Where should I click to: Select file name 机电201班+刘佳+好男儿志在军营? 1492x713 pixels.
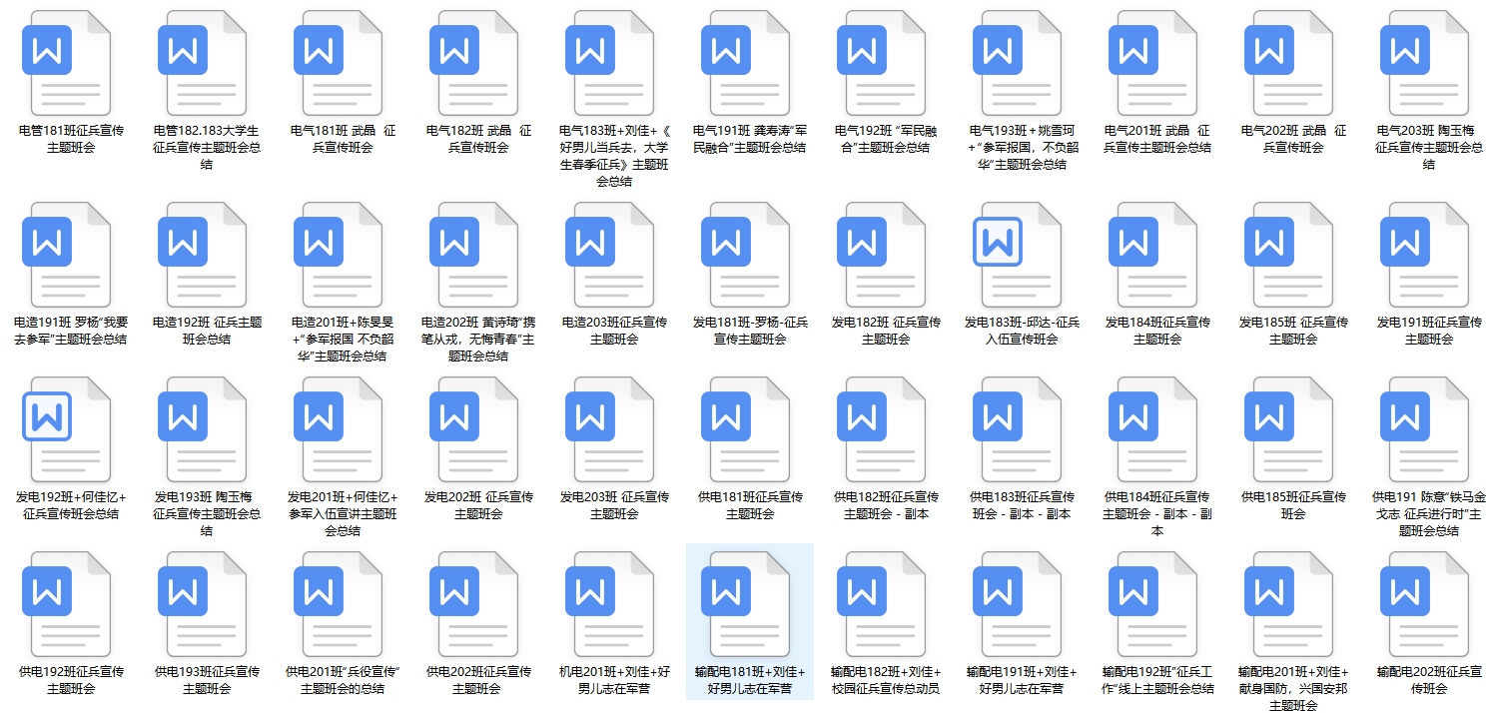tap(614, 680)
